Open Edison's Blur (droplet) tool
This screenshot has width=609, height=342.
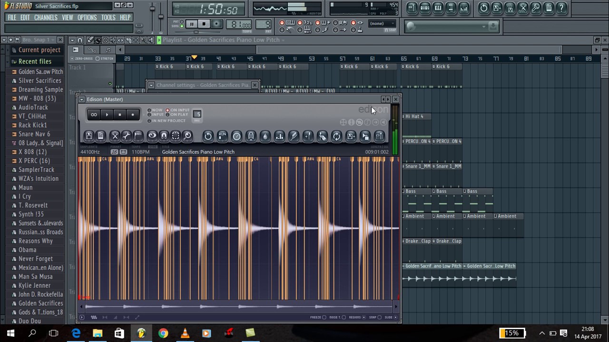pos(265,136)
